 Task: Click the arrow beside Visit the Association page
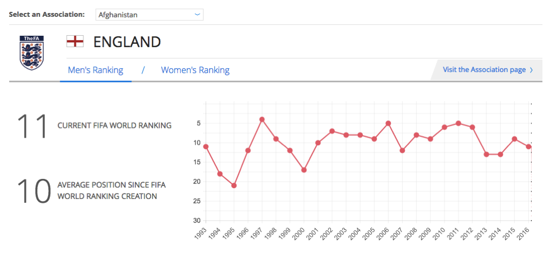531,70
